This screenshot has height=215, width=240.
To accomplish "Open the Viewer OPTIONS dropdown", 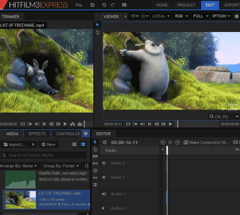I will [x=221, y=16].
